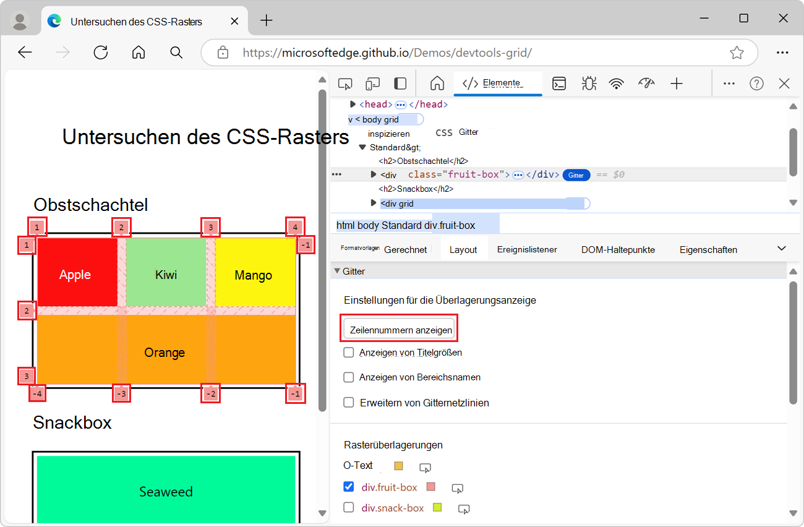Collapse the Standard&gt; node
Screen dimensions: 804x527
pos(363,147)
